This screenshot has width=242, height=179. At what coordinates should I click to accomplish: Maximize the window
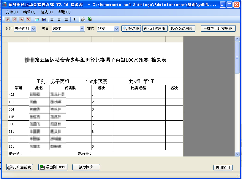230,5
